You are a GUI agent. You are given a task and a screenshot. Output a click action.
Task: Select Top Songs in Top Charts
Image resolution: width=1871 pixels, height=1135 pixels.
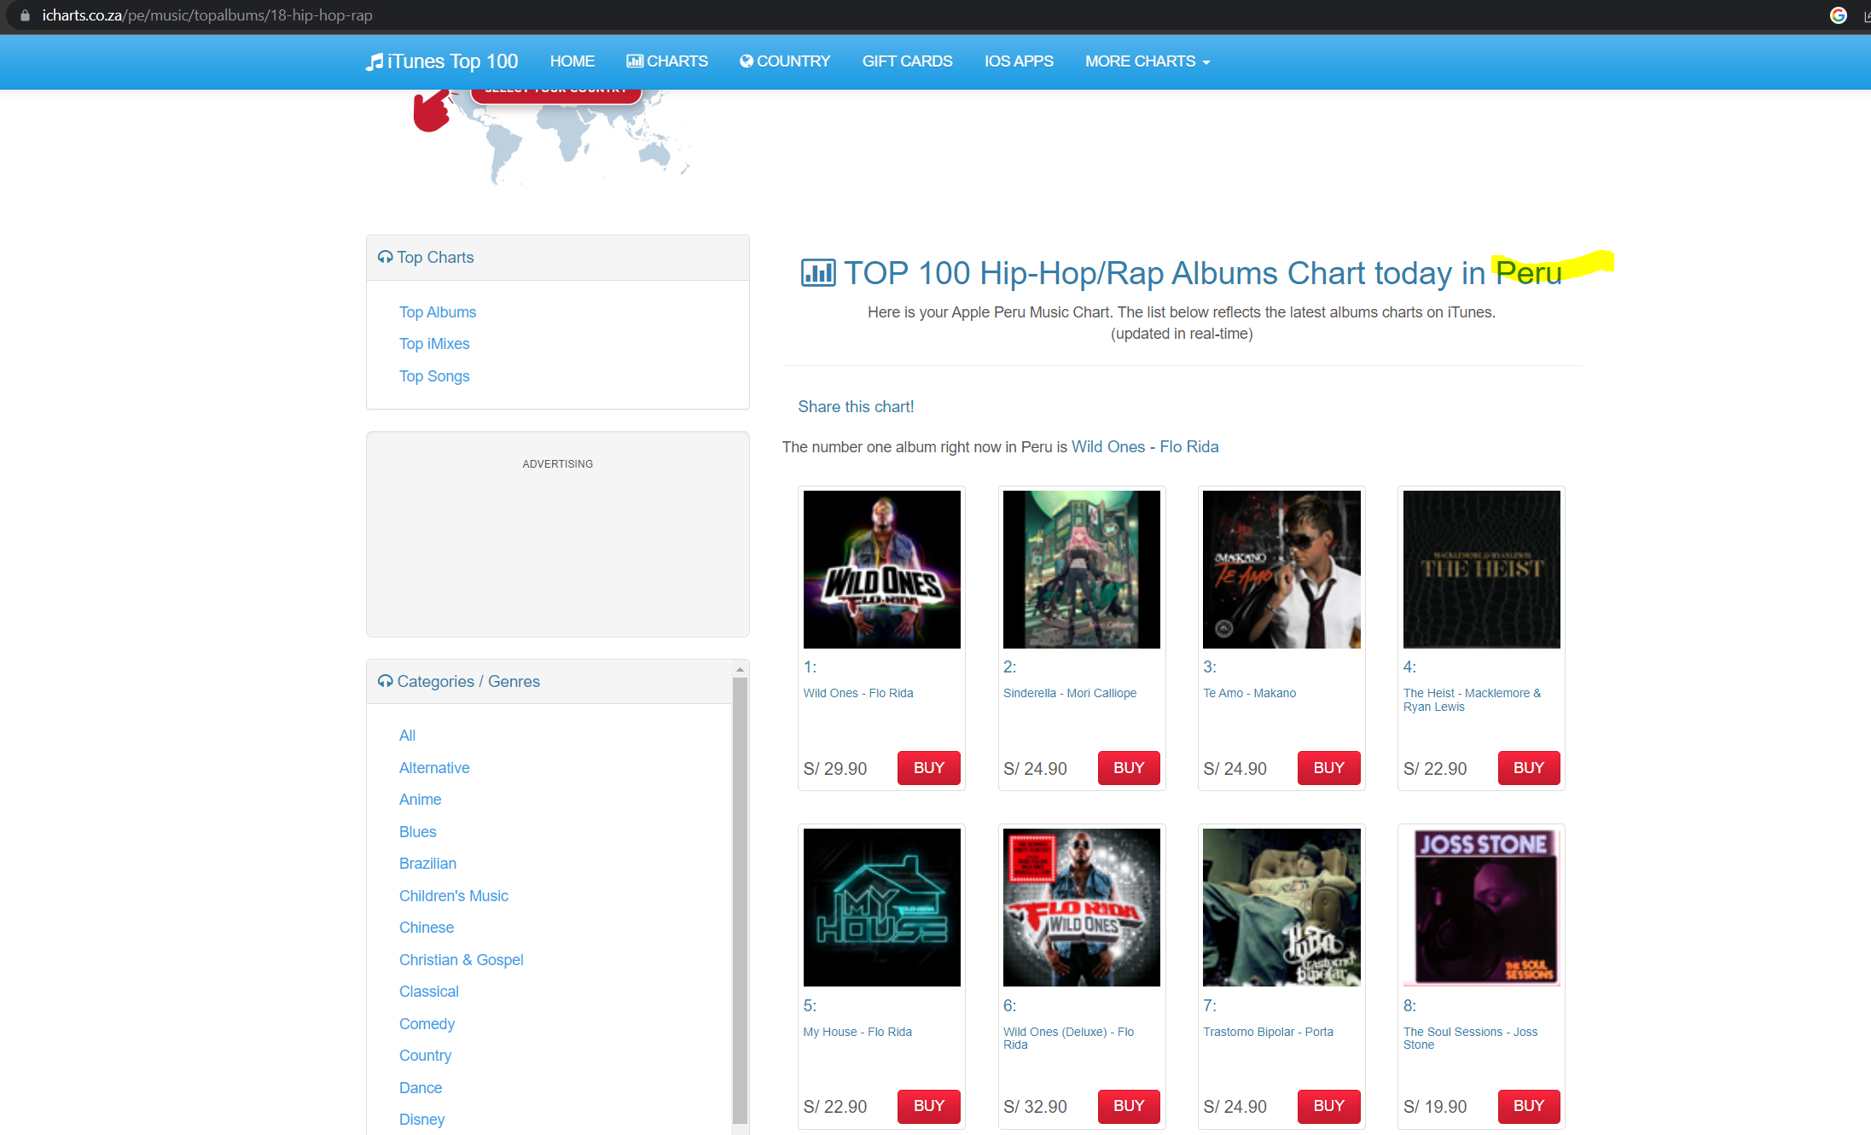tap(434, 376)
